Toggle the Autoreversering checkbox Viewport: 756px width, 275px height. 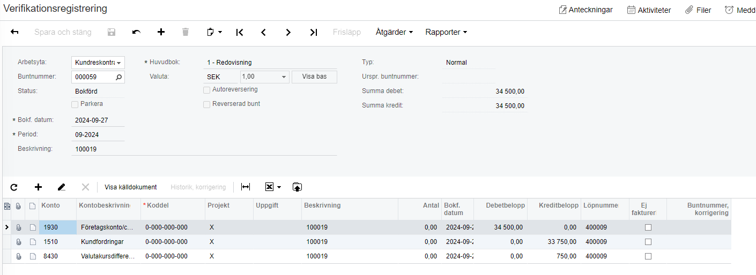coord(206,90)
